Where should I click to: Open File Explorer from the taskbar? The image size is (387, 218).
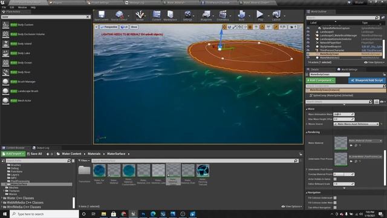click(x=103, y=214)
